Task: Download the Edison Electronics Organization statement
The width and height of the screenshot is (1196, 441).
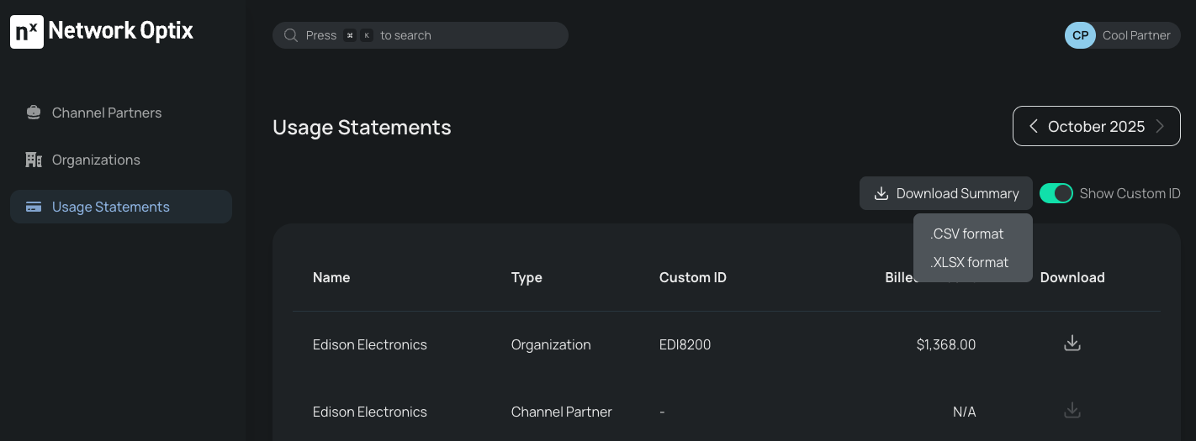Action: tap(1072, 343)
